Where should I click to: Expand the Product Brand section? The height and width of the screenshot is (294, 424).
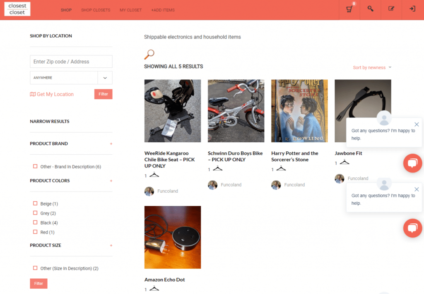click(x=111, y=143)
